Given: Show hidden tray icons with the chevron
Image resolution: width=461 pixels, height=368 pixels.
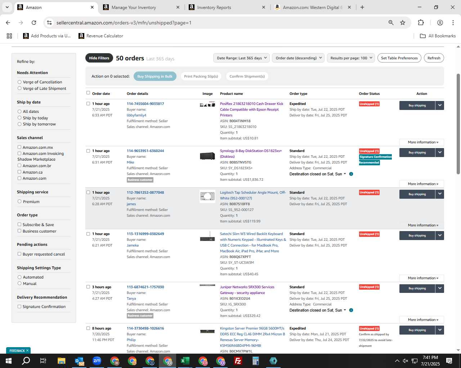Looking at the screenshot, I should point(397,361).
